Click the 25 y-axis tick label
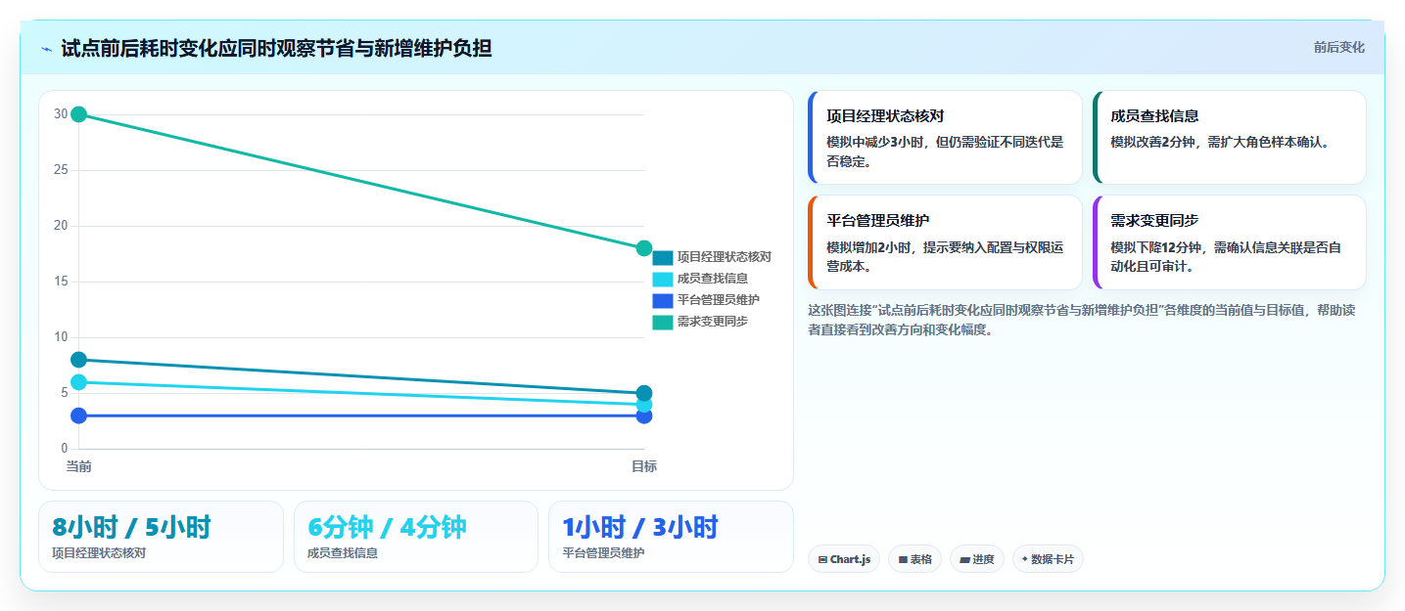This screenshot has width=1405, height=611. 61,170
